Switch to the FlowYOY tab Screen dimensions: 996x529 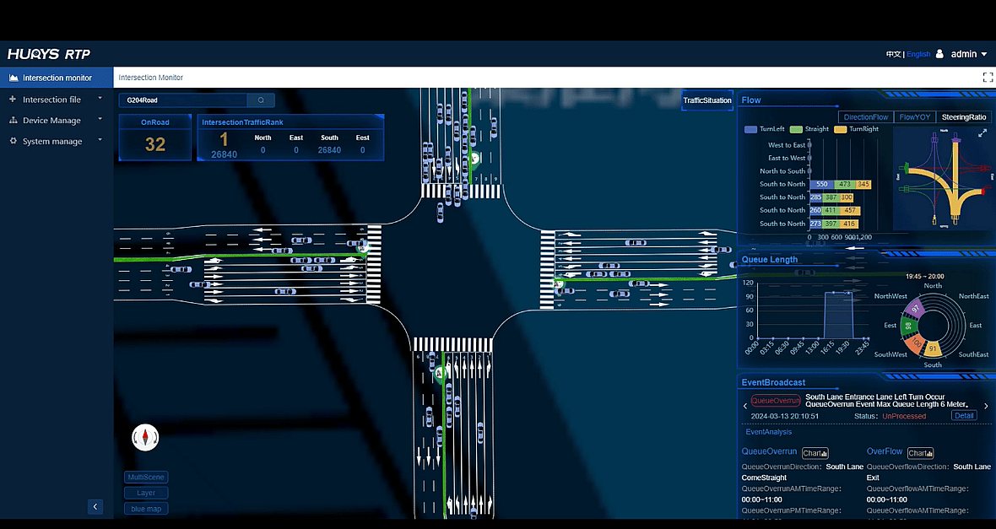(914, 117)
